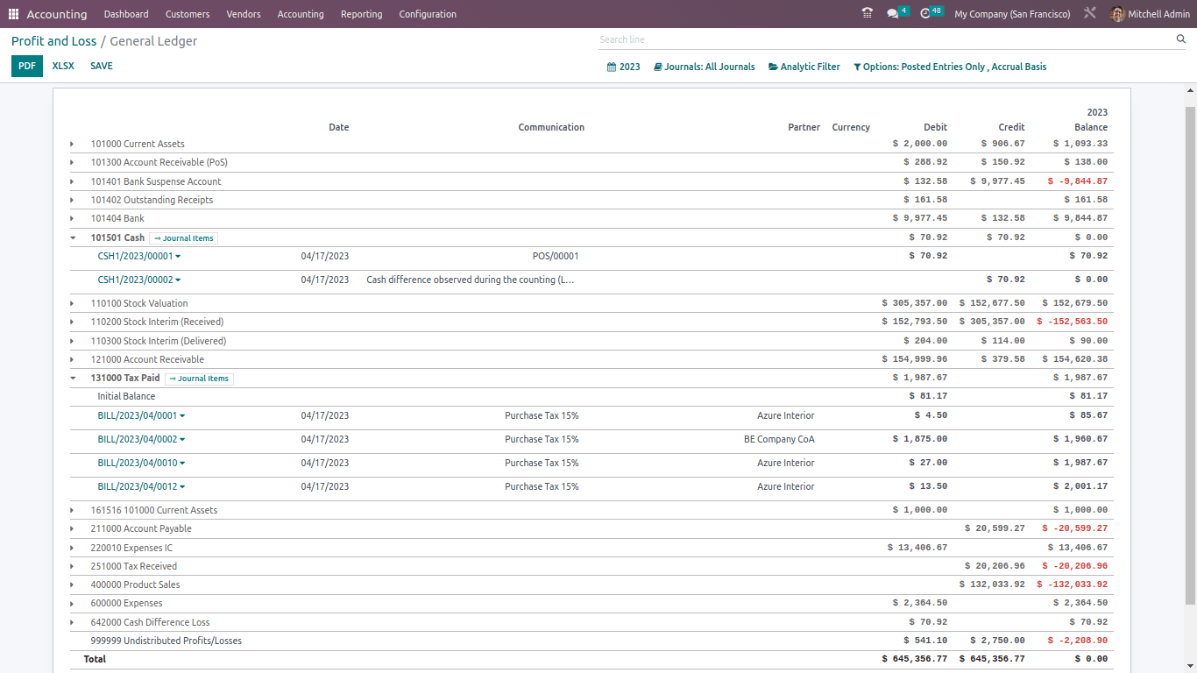This screenshot has width=1197, height=673.
Task: Click the Credit column header
Action: [1011, 127]
